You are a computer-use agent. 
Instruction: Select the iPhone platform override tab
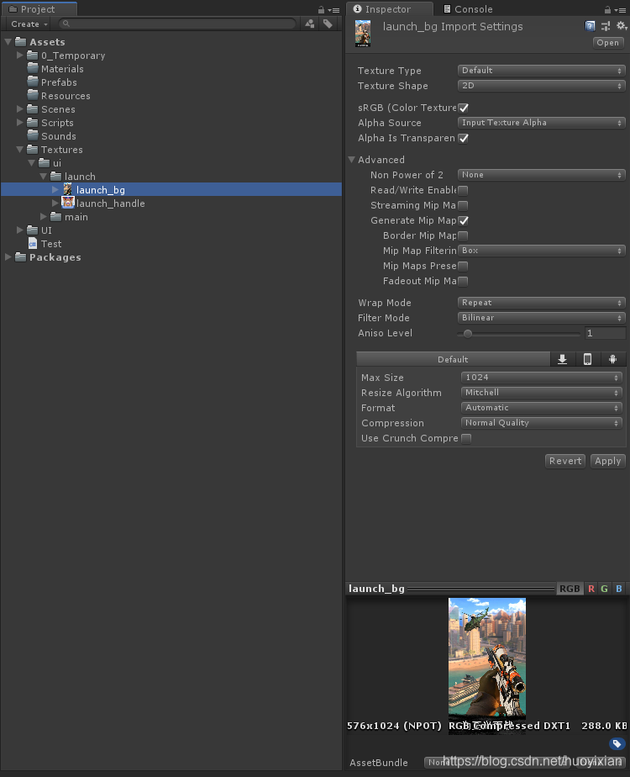pyautogui.click(x=587, y=359)
